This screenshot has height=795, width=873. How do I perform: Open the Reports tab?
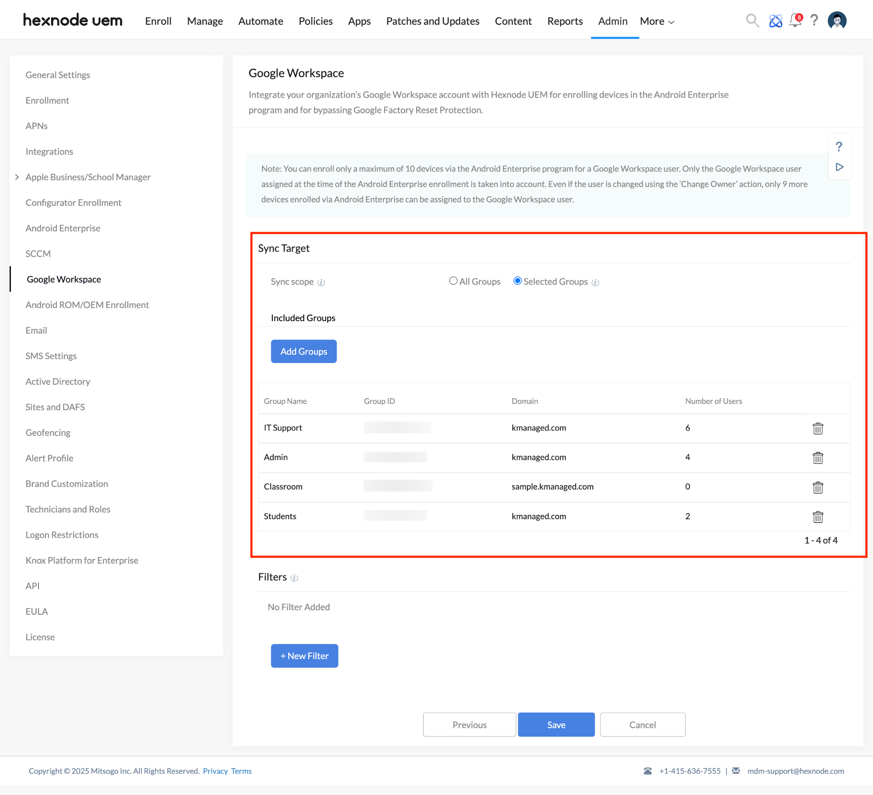click(565, 21)
